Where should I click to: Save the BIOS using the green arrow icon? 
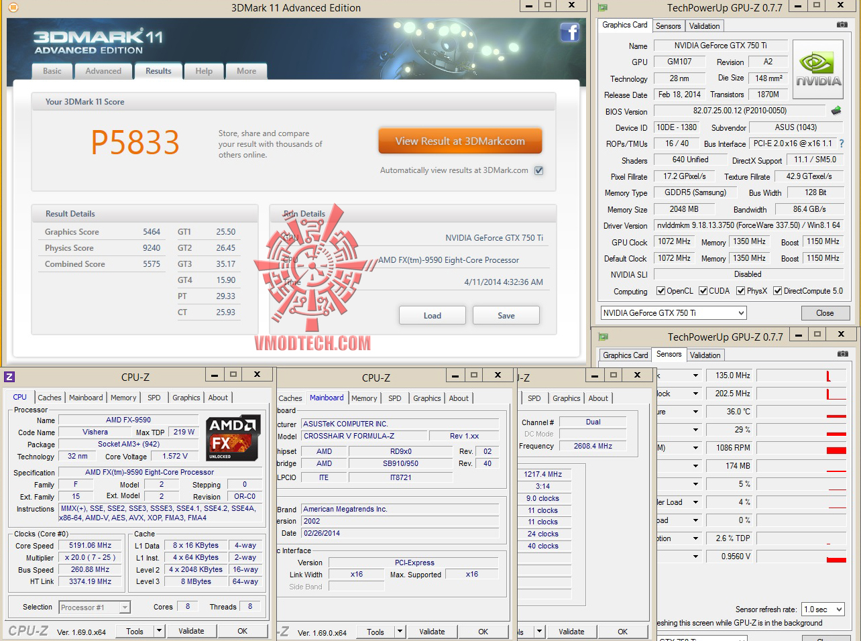click(836, 111)
